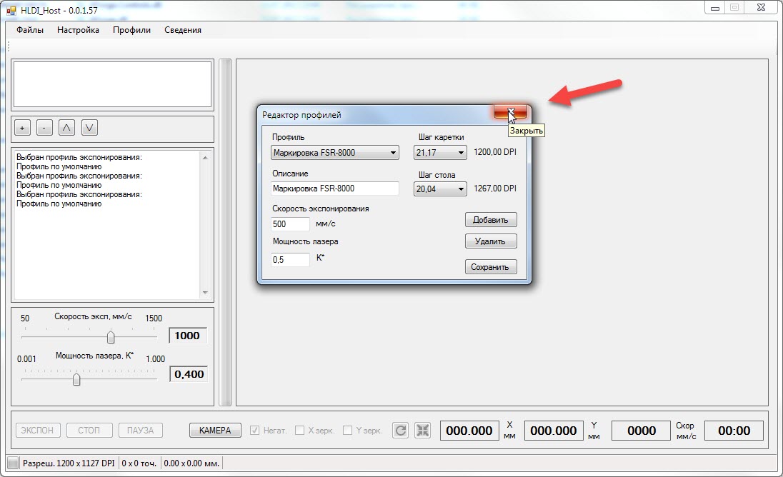
Task: Toggle the Негат. checkbox
Action: tap(254, 430)
